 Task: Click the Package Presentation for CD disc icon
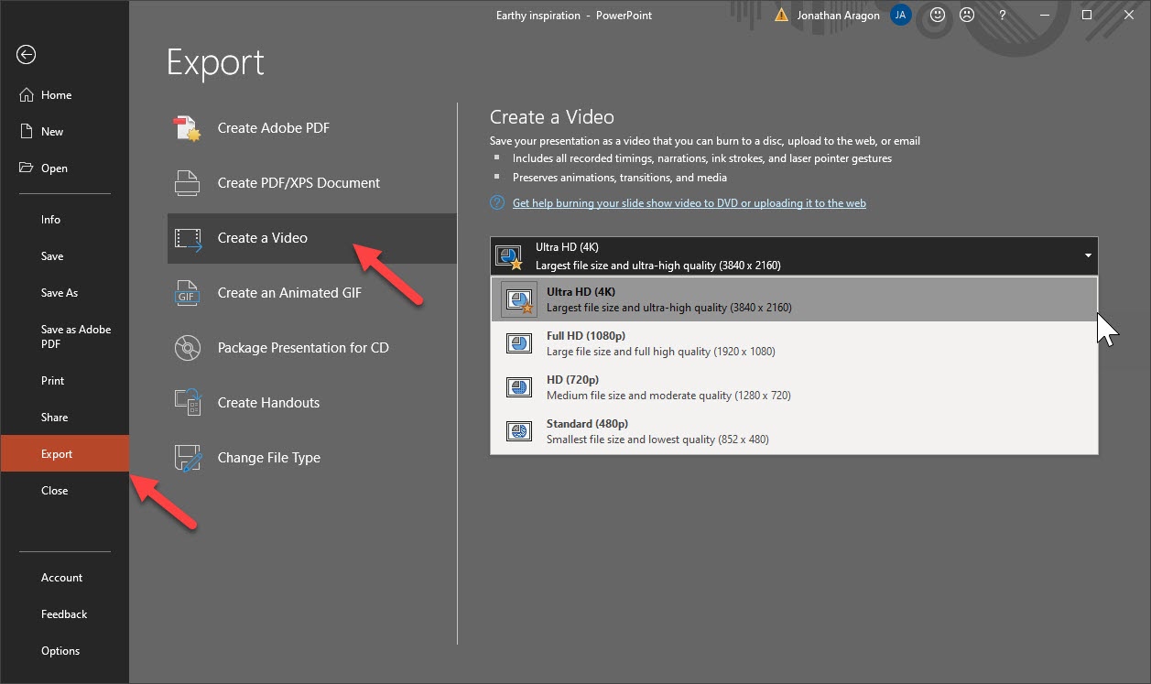187,348
